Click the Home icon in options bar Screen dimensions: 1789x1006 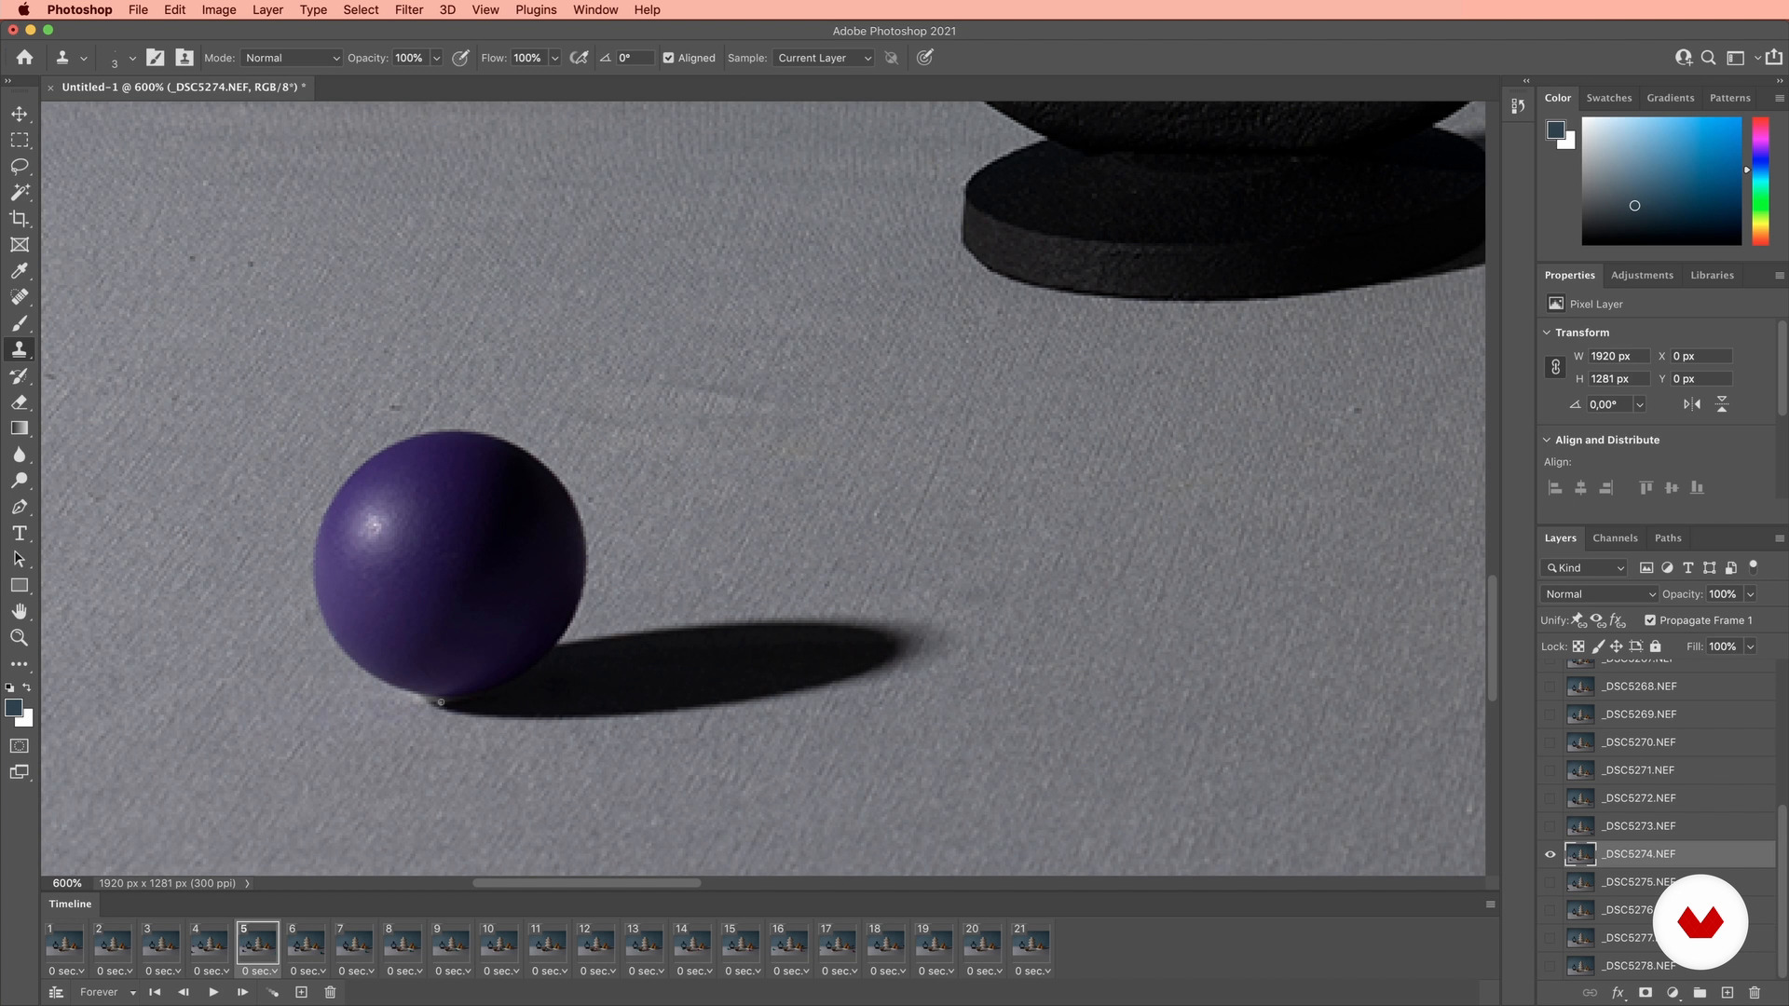[25, 58]
